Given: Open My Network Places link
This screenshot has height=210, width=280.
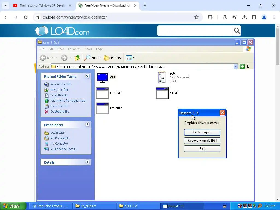Looking at the screenshot, I should (x=63, y=149).
